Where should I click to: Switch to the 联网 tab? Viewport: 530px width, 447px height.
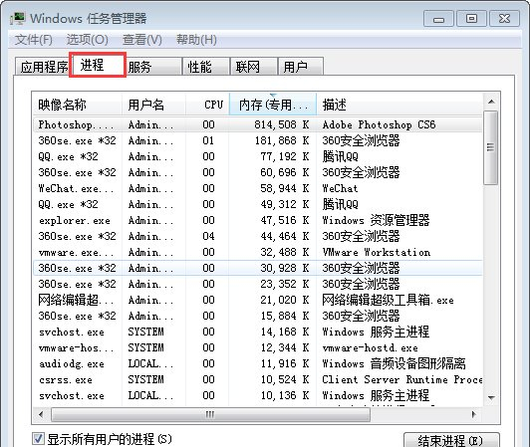[x=254, y=67]
